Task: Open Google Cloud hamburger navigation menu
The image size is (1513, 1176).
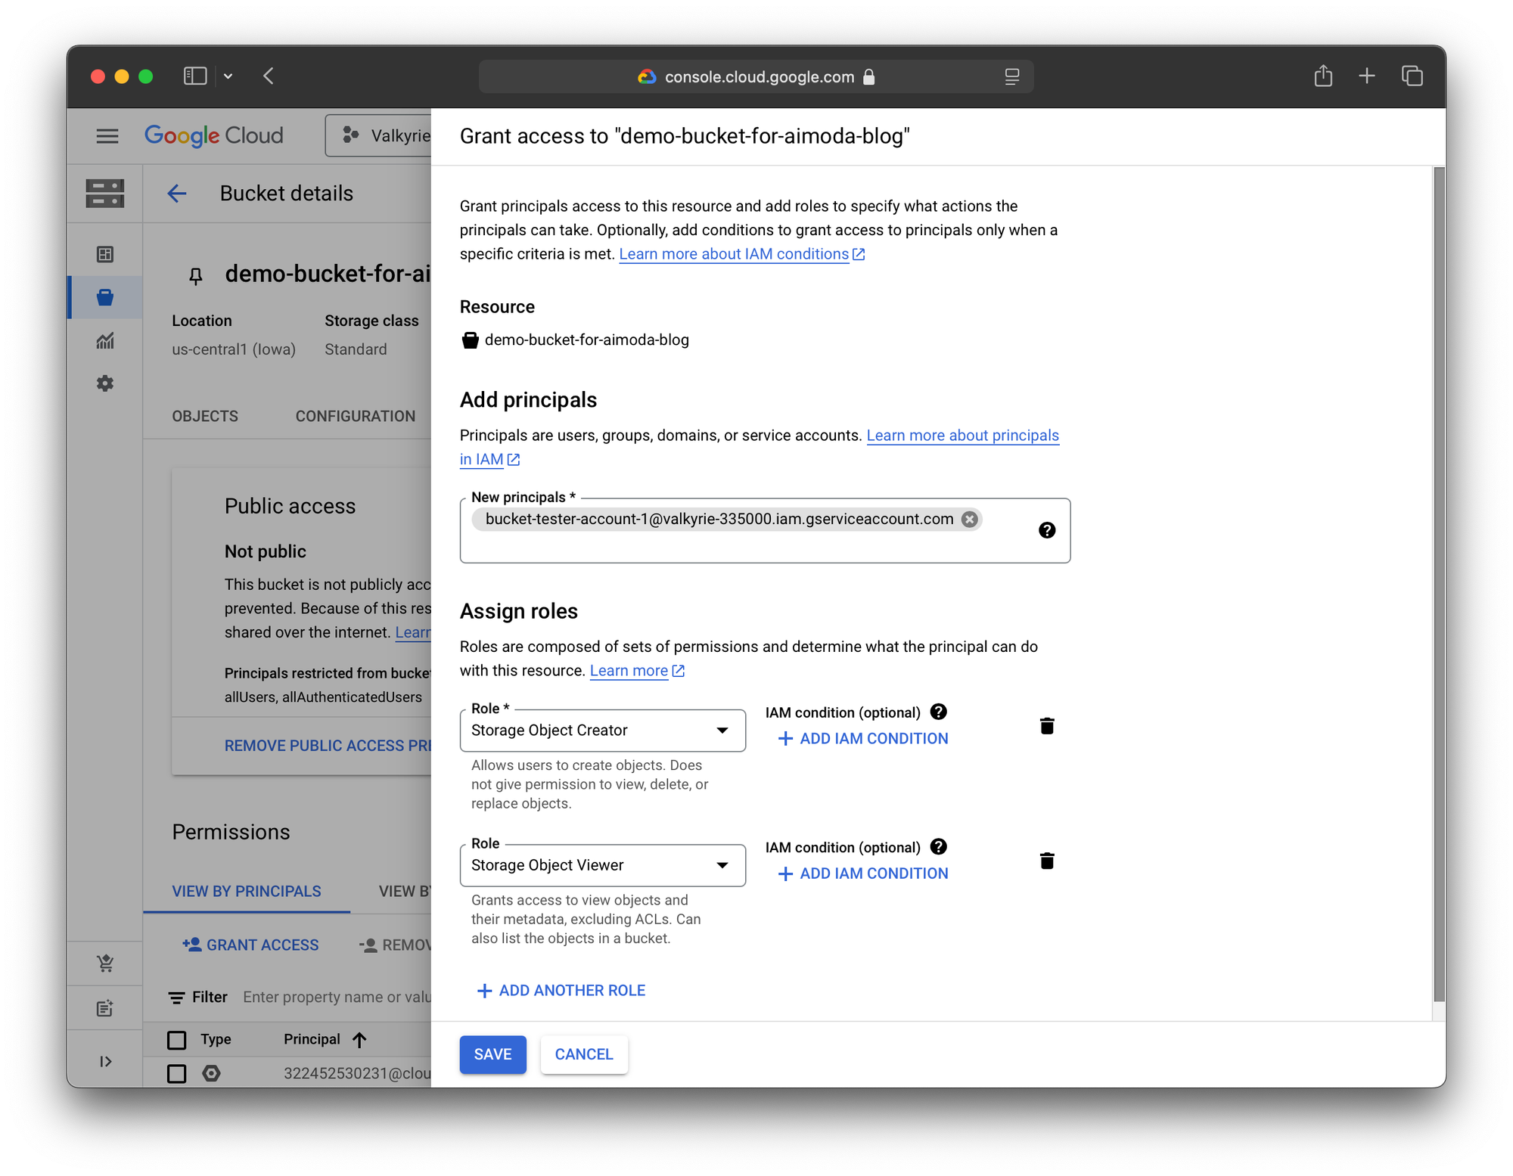Action: [x=107, y=136]
